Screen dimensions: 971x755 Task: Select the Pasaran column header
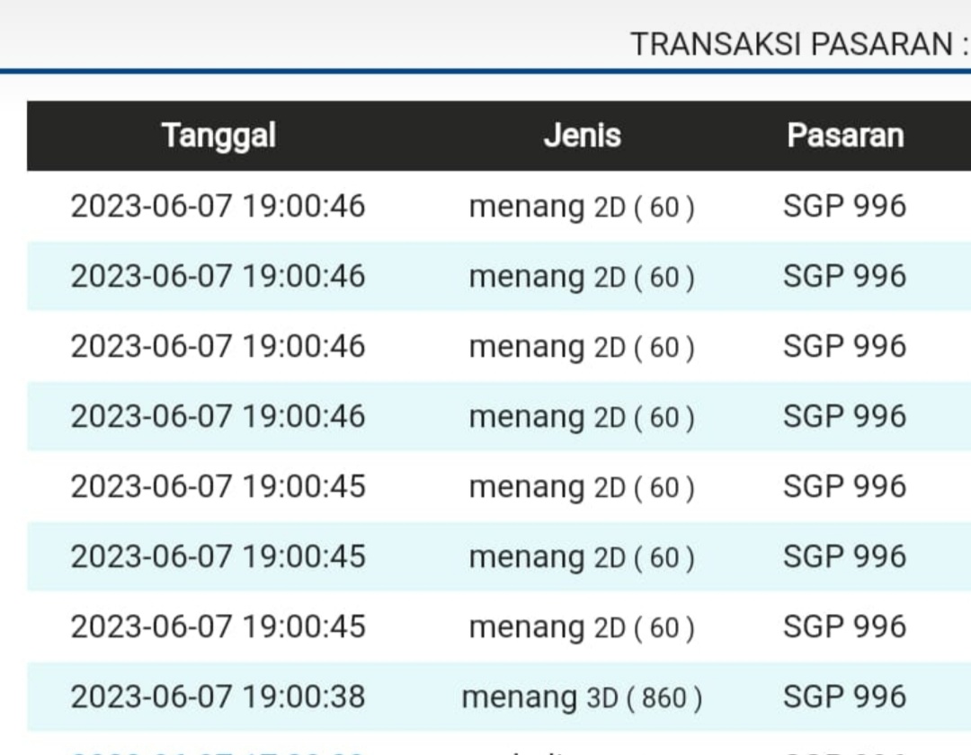click(x=844, y=136)
